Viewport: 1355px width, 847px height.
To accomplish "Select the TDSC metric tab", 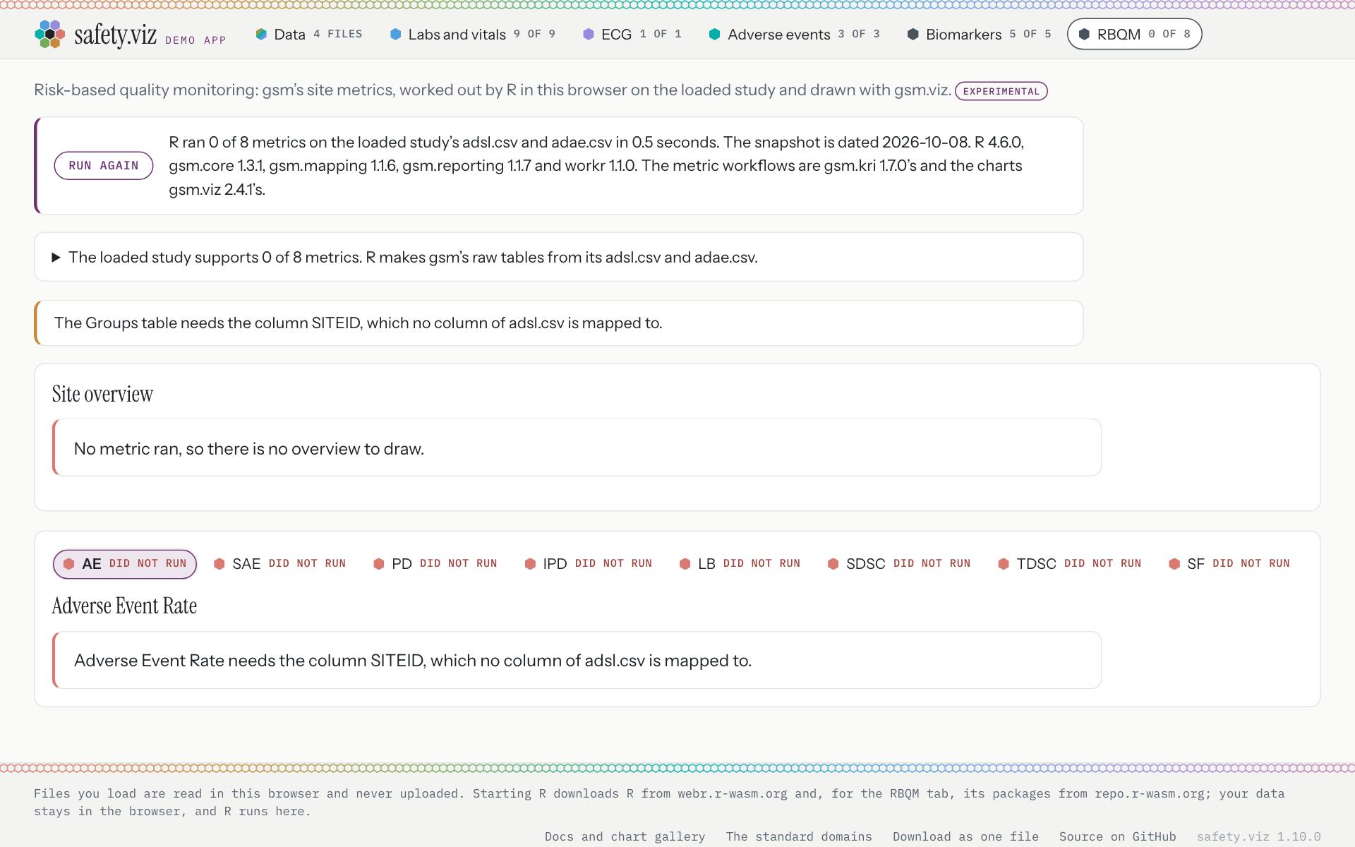I will click(x=1070, y=564).
